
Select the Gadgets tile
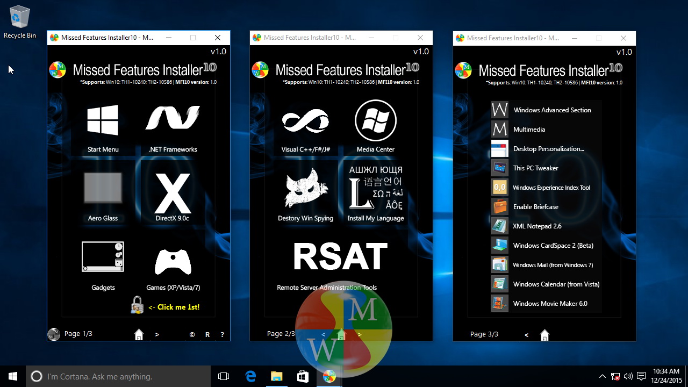click(103, 266)
